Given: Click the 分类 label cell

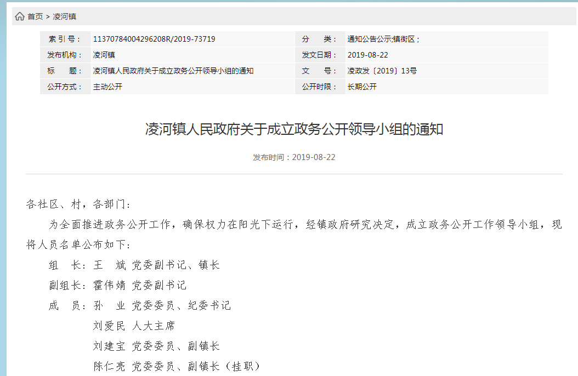Looking at the screenshot, I should (320, 39).
